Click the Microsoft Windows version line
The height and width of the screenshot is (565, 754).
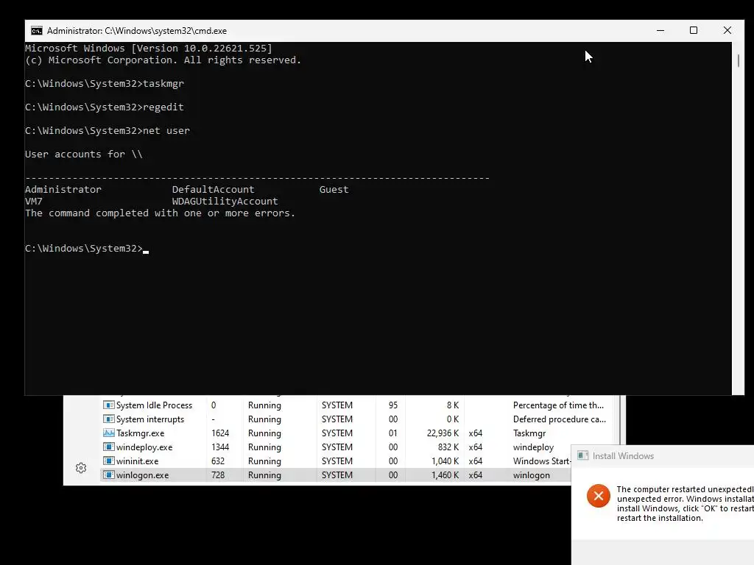(149, 48)
